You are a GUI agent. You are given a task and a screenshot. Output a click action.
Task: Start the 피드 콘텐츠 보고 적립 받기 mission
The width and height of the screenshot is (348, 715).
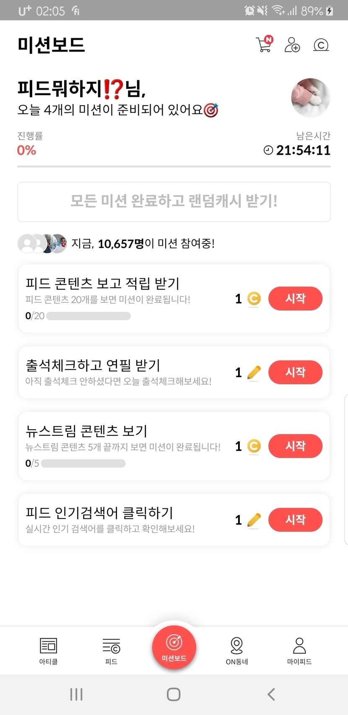coord(295,298)
